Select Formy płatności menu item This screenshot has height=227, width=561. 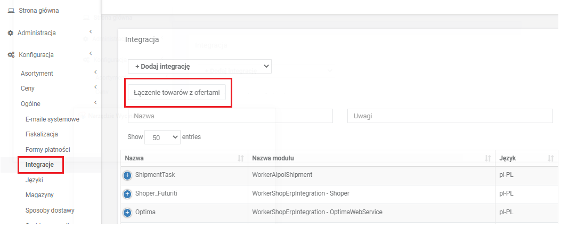pos(47,150)
